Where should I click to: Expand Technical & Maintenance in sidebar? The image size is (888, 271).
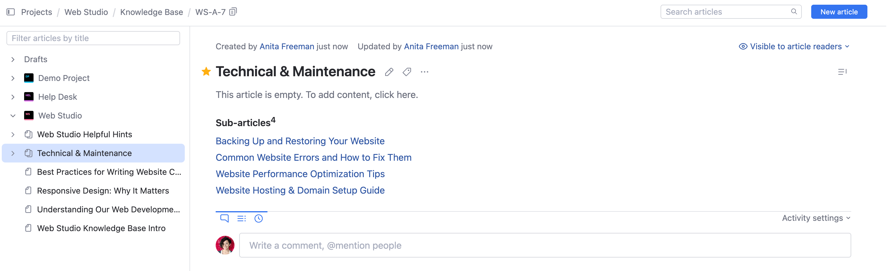pyautogui.click(x=13, y=153)
